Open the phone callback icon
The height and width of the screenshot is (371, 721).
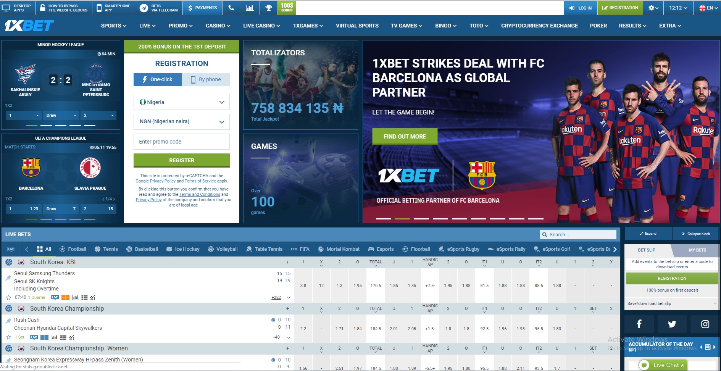pyautogui.click(x=231, y=8)
